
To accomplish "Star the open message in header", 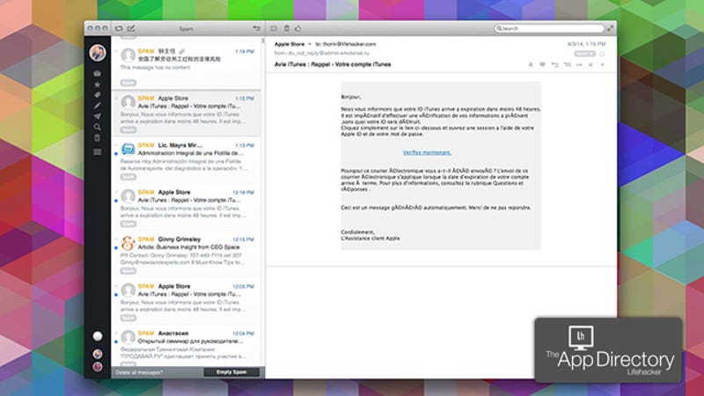I will (x=531, y=64).
